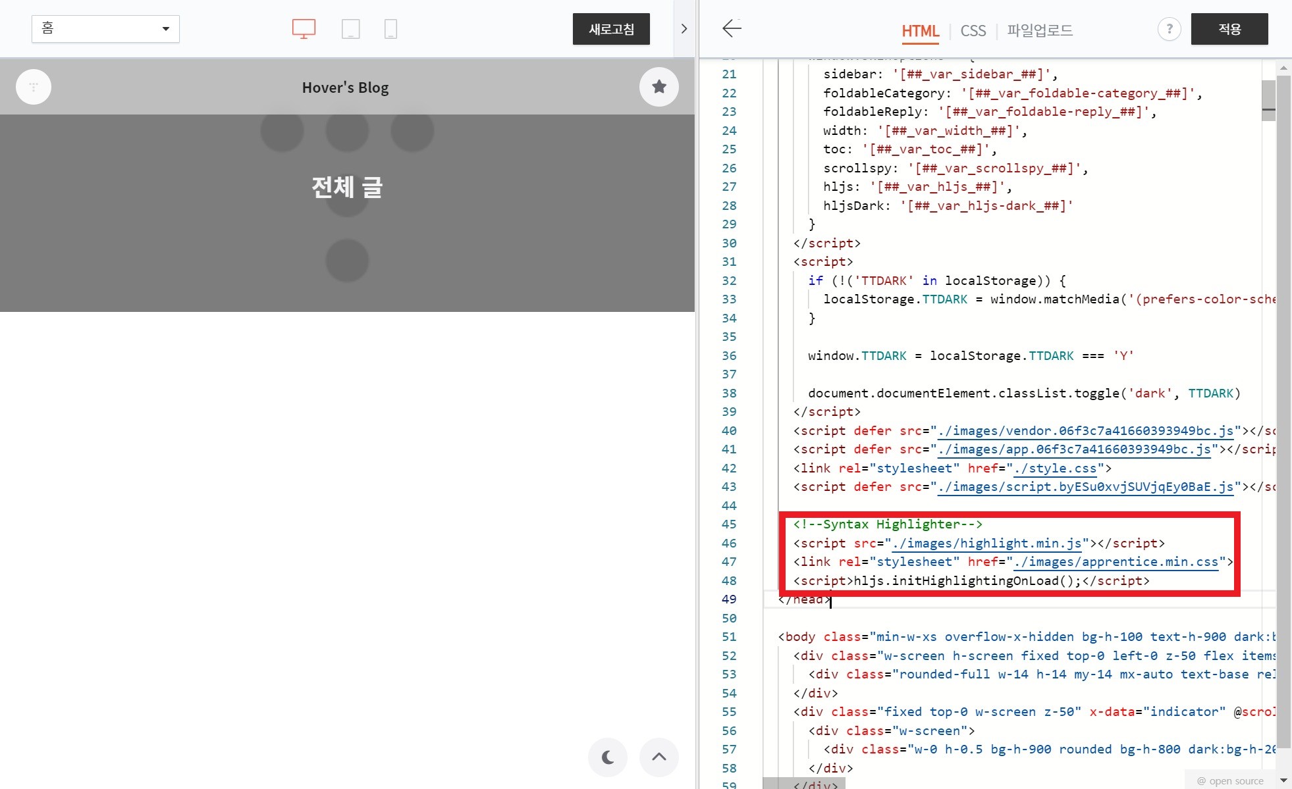Switch to the CSS tab
This screenshot has height=789, width=1292.
coord(973,31)
